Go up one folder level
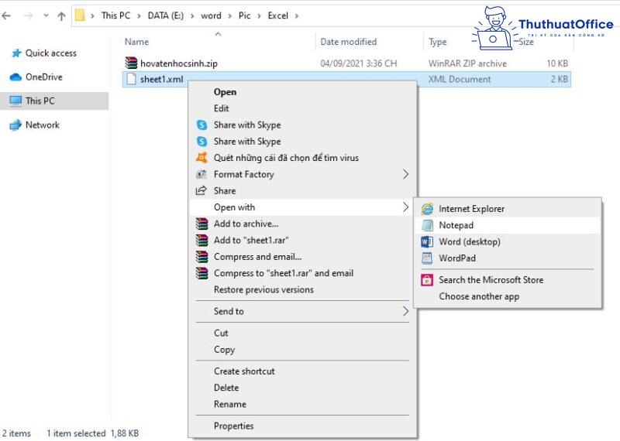 tap(61, 15)
